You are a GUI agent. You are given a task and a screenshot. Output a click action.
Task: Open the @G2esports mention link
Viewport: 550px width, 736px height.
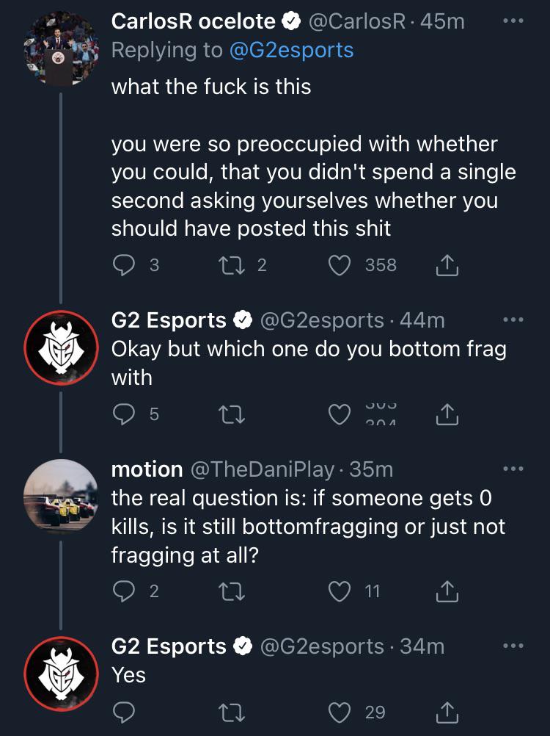point(292,50)
